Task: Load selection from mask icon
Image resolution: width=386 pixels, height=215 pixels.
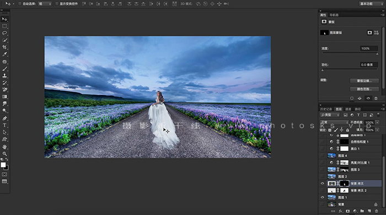Action: coord(352,98)
